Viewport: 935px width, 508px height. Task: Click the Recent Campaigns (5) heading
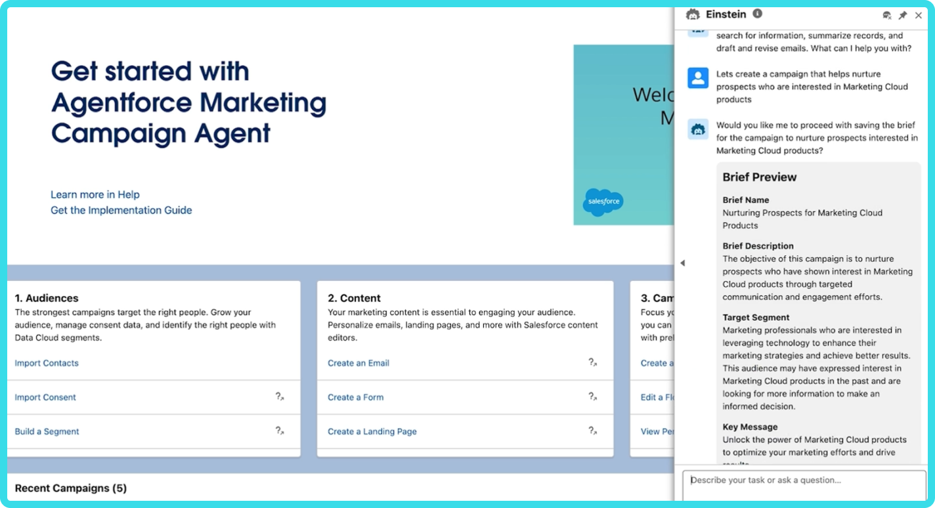[71, 488]
